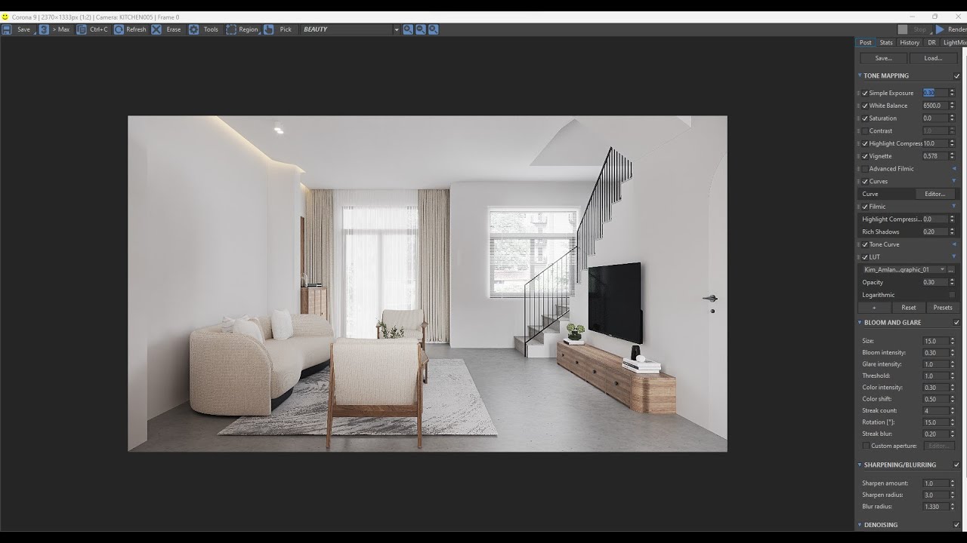
Task: Collapse the Sharpening/Blurring section
Action: [860, 465]
